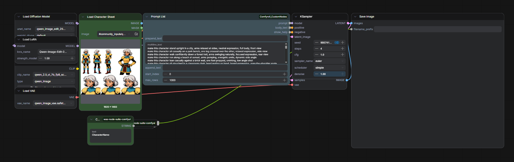Click the KSampler LATENT output socket
Image resolution: width=514 pixels, height=162 pixels.
click(x=347, y=23)
